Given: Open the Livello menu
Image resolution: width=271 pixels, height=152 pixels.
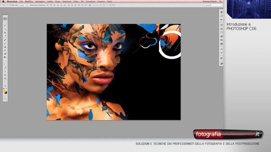Looking at the screenshot, I should tap(50, 1).
